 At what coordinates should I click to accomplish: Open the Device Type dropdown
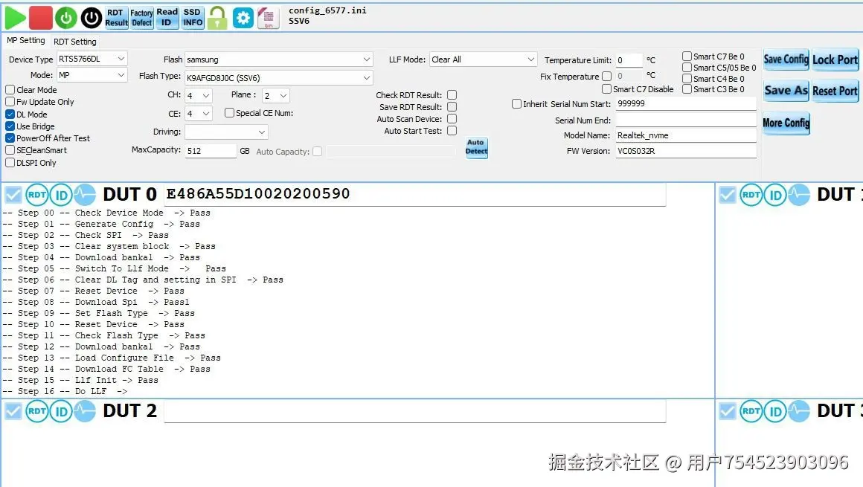92,59
